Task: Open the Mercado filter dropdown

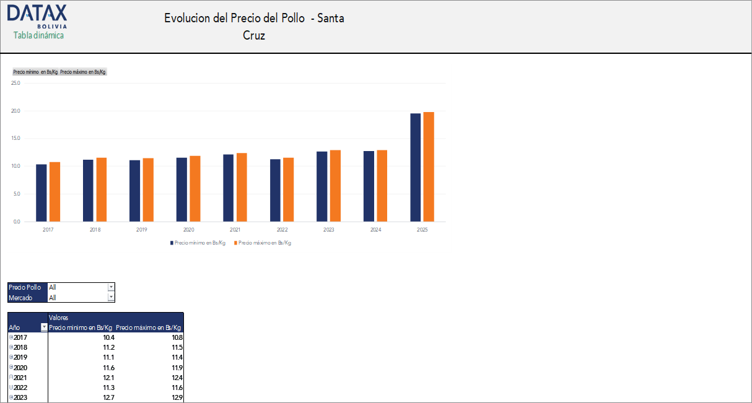Action: coord(110,297)
